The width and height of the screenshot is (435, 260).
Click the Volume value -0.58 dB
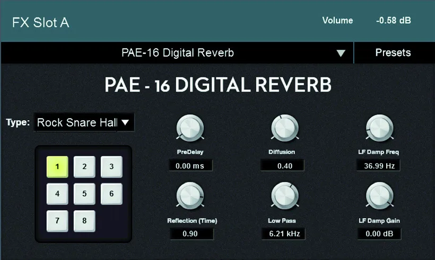point(394,21)
